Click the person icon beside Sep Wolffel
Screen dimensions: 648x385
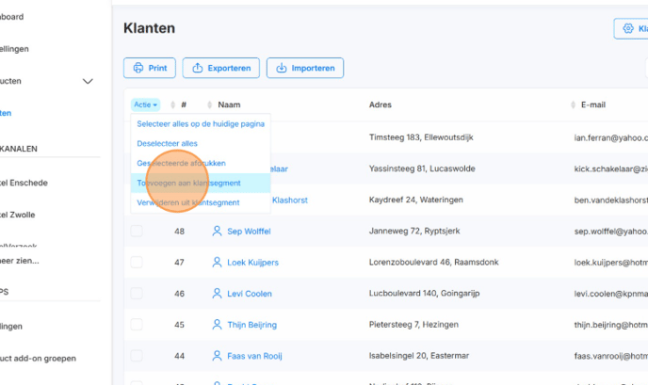tap(217, 231)
